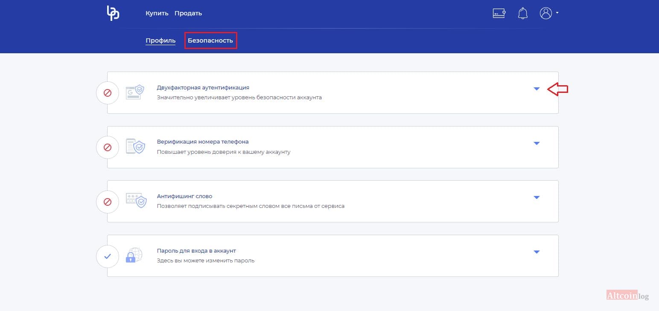Click the antiphishing word shield icon
Screen dimensions: 659x311
coord(136,201)
